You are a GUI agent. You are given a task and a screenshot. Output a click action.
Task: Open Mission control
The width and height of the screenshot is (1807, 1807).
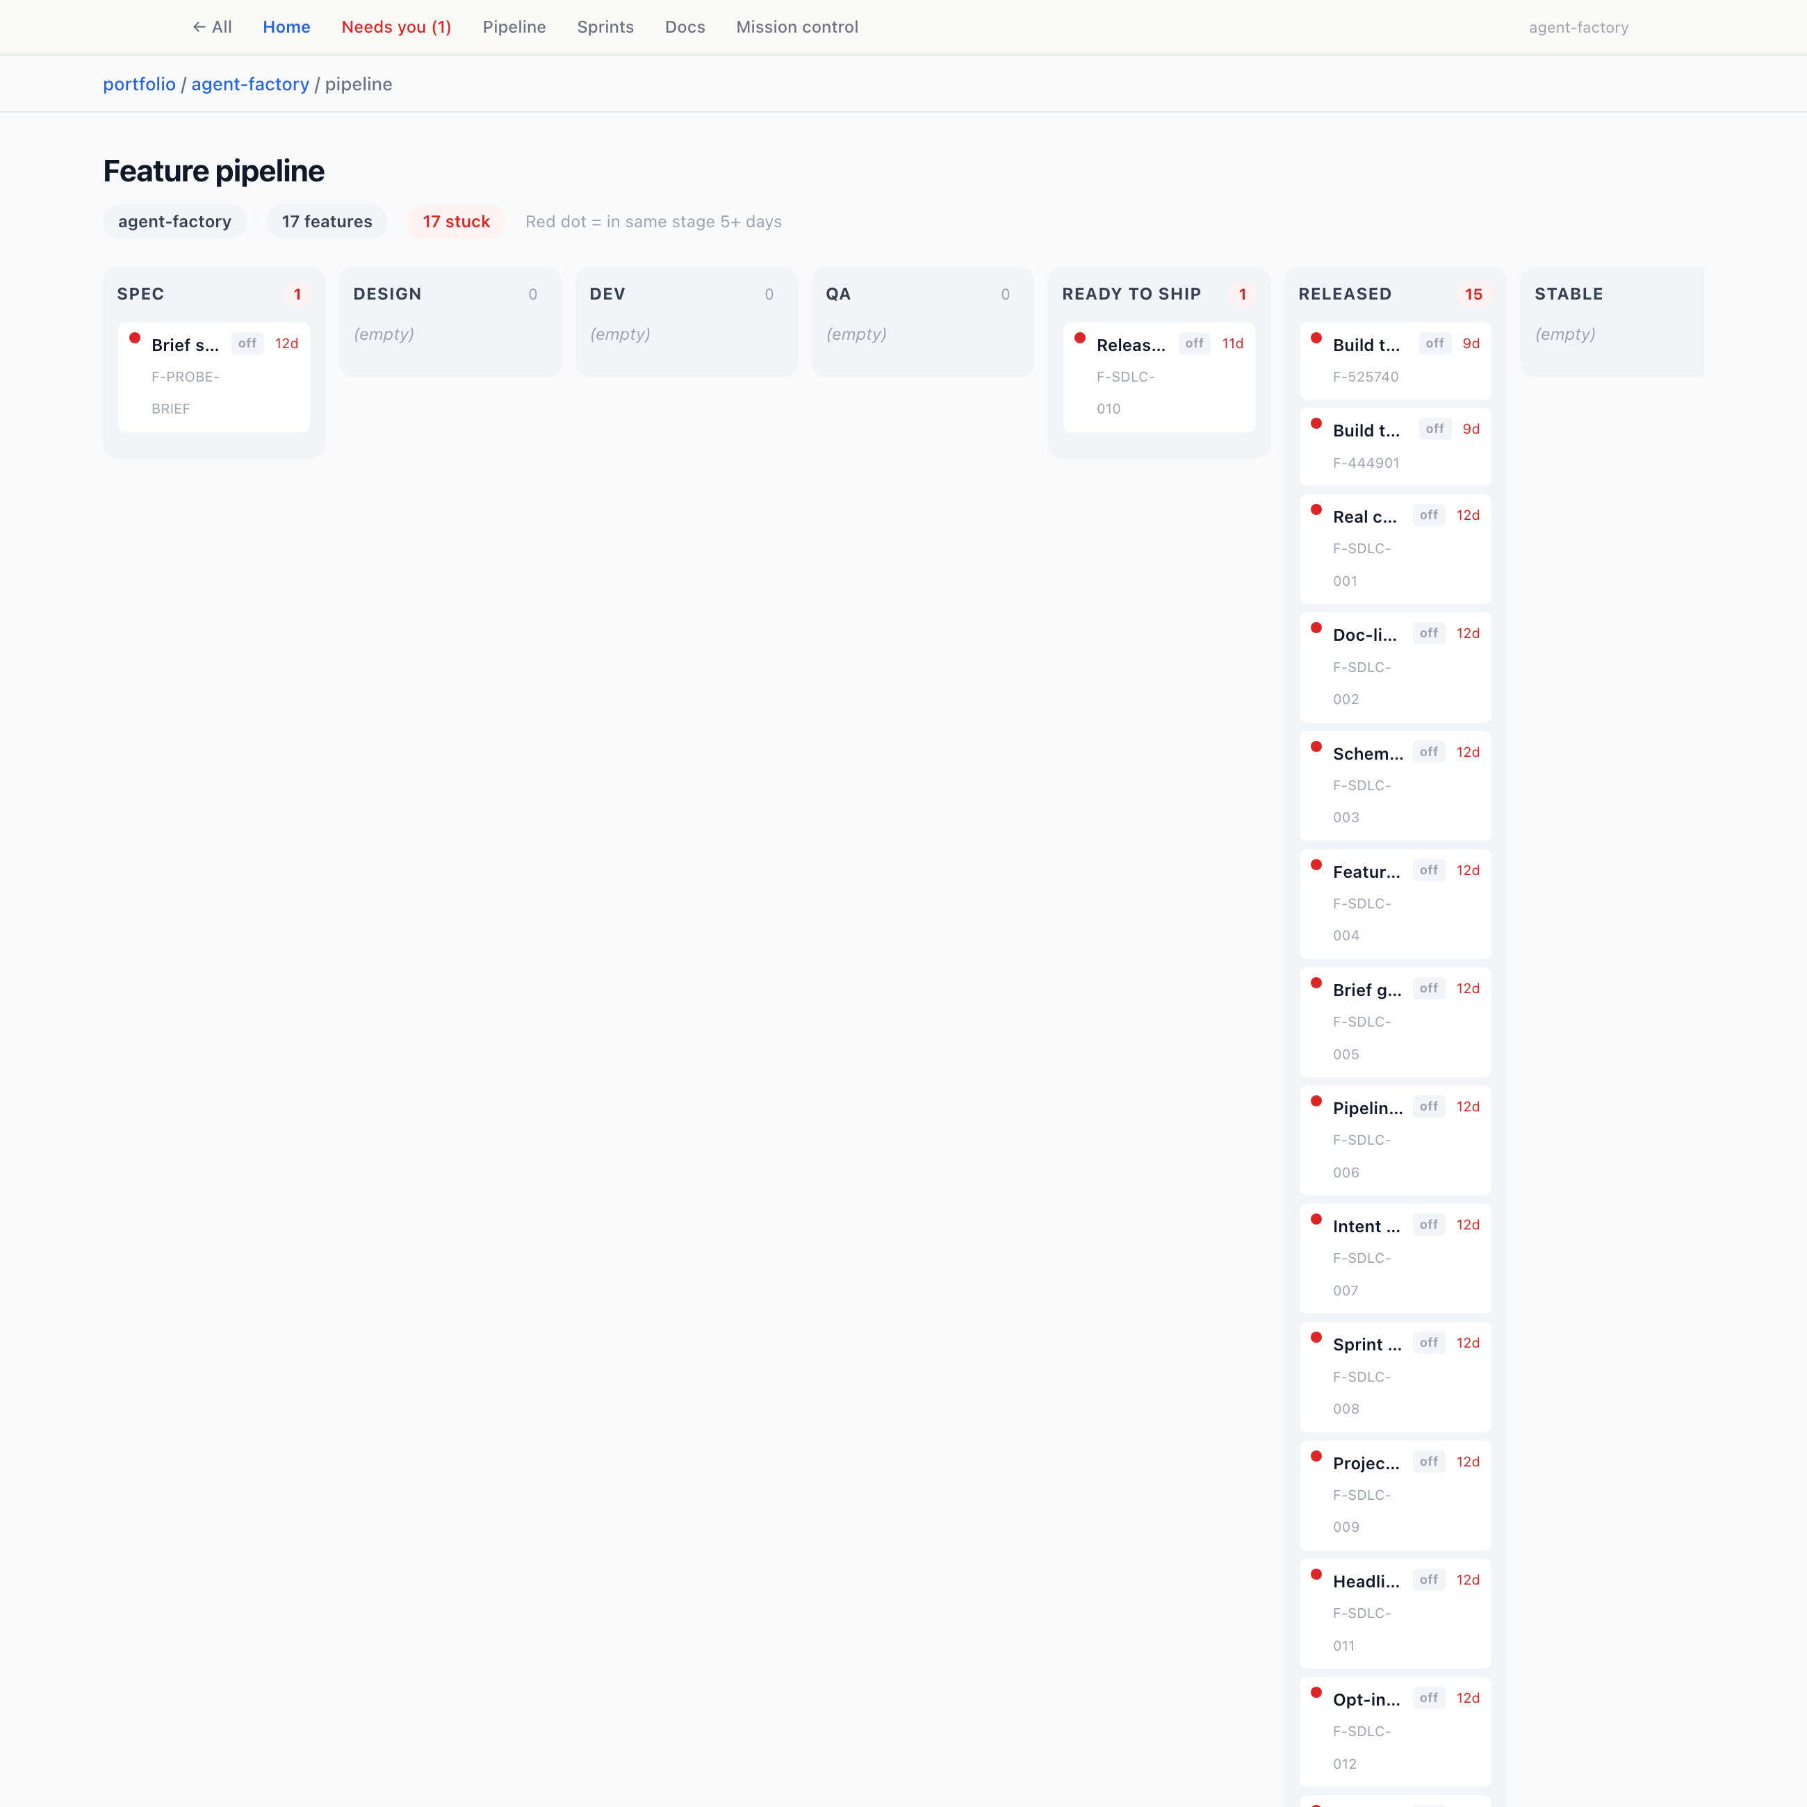pyautogui.click(x=797, y=27)
